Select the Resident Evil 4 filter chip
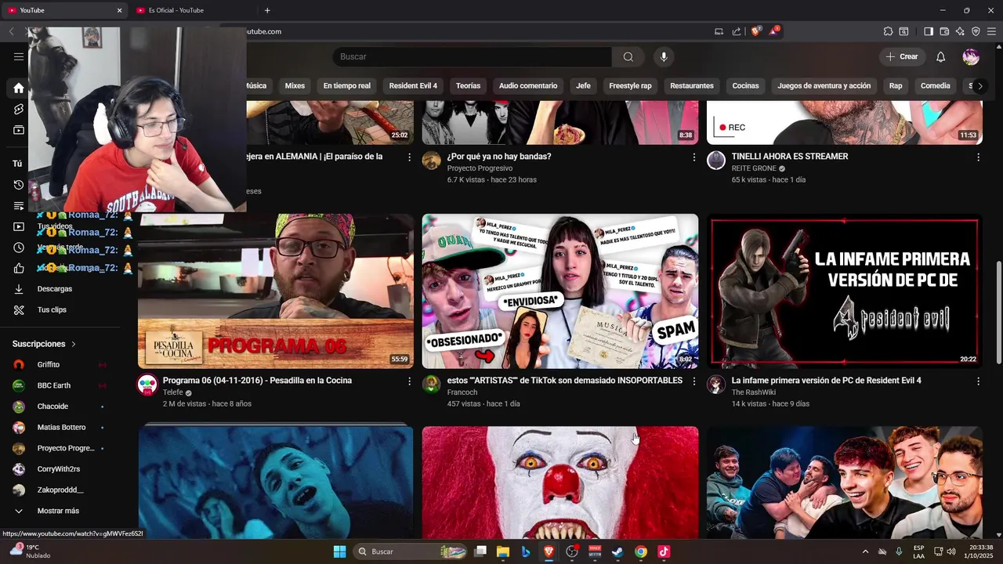1003x564 pixels. click(413, 86)
